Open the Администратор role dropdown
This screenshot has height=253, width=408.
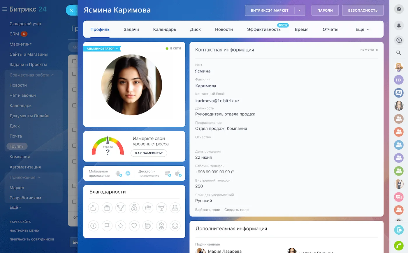(x=102, y=49)
